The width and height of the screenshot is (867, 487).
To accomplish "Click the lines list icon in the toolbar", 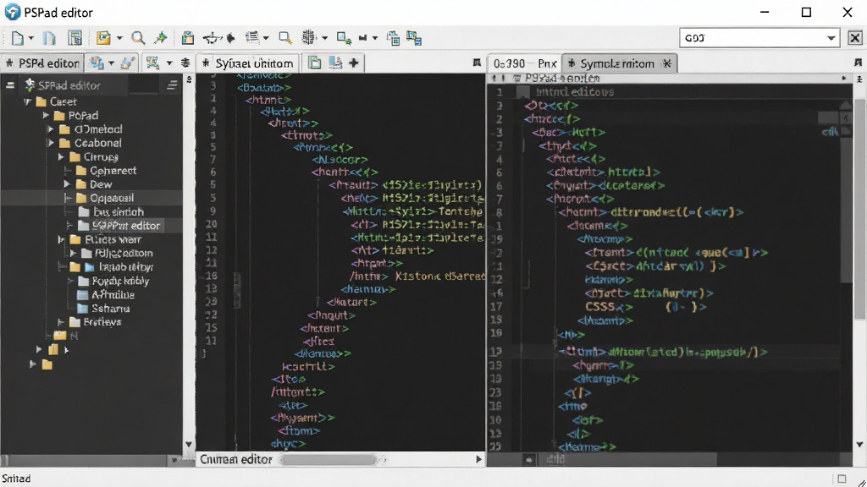I will [252, 38].
